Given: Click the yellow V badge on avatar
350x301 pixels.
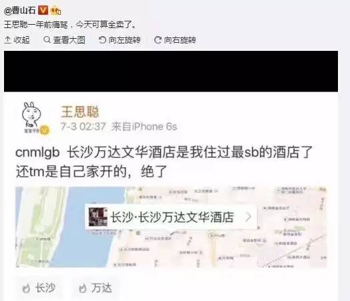Looking at the screenshot, I should click(x=45, y=130).
